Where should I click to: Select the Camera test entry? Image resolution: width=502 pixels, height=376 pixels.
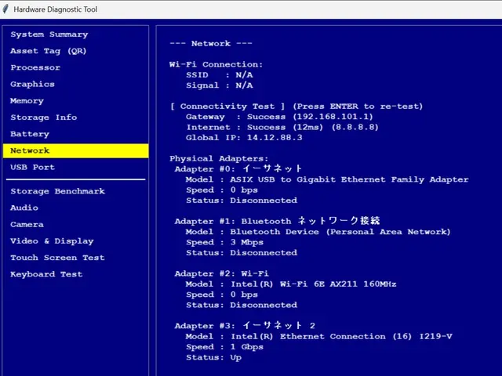coord(27,224)
